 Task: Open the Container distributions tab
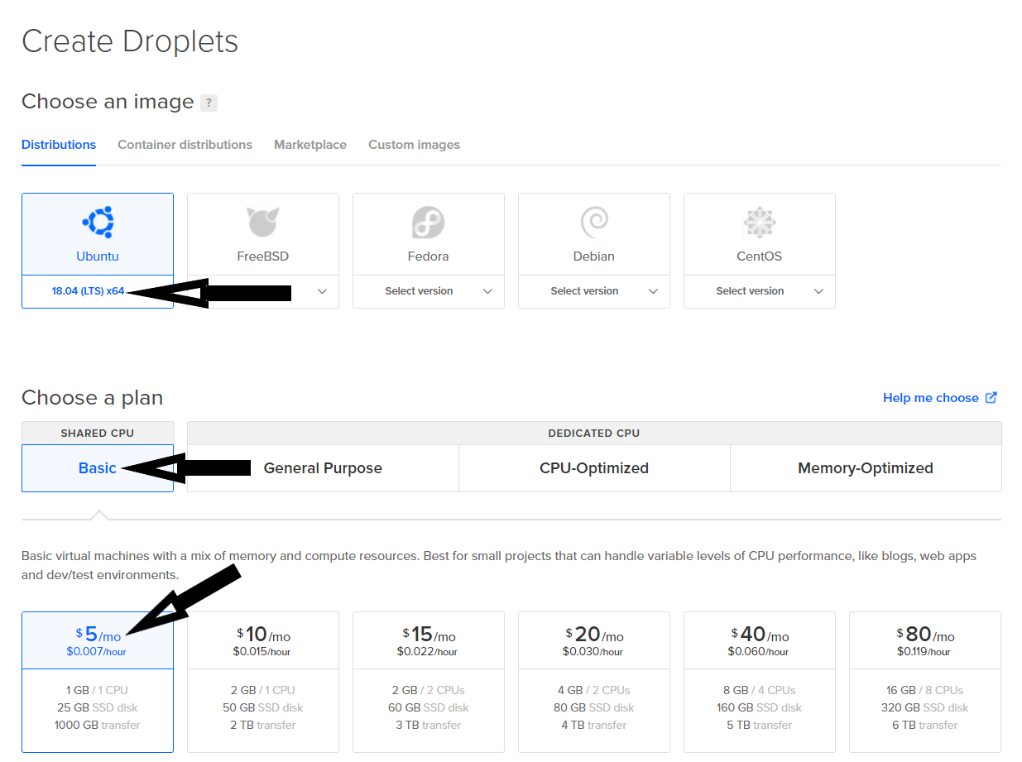185,145
